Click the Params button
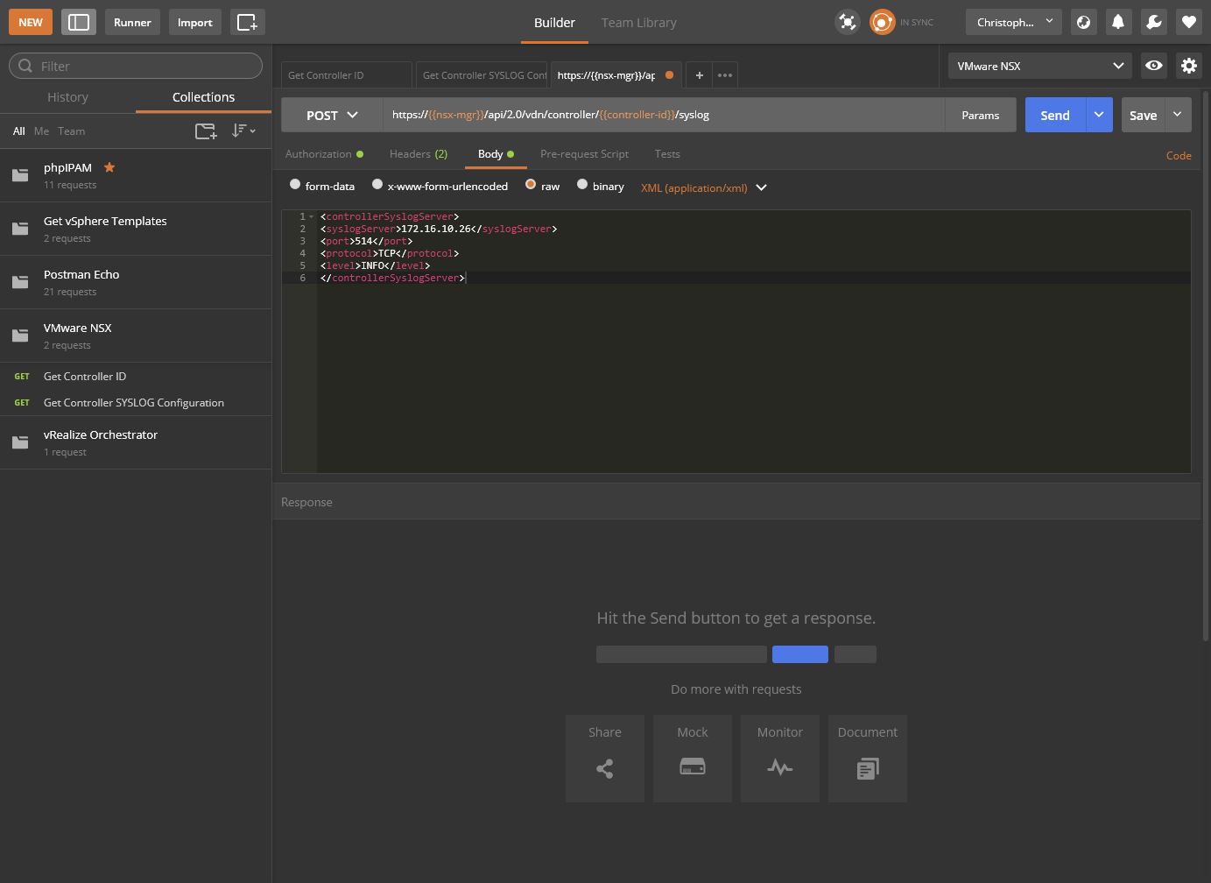Viewport: 1211px width, 883px height. tap(980, 116)
